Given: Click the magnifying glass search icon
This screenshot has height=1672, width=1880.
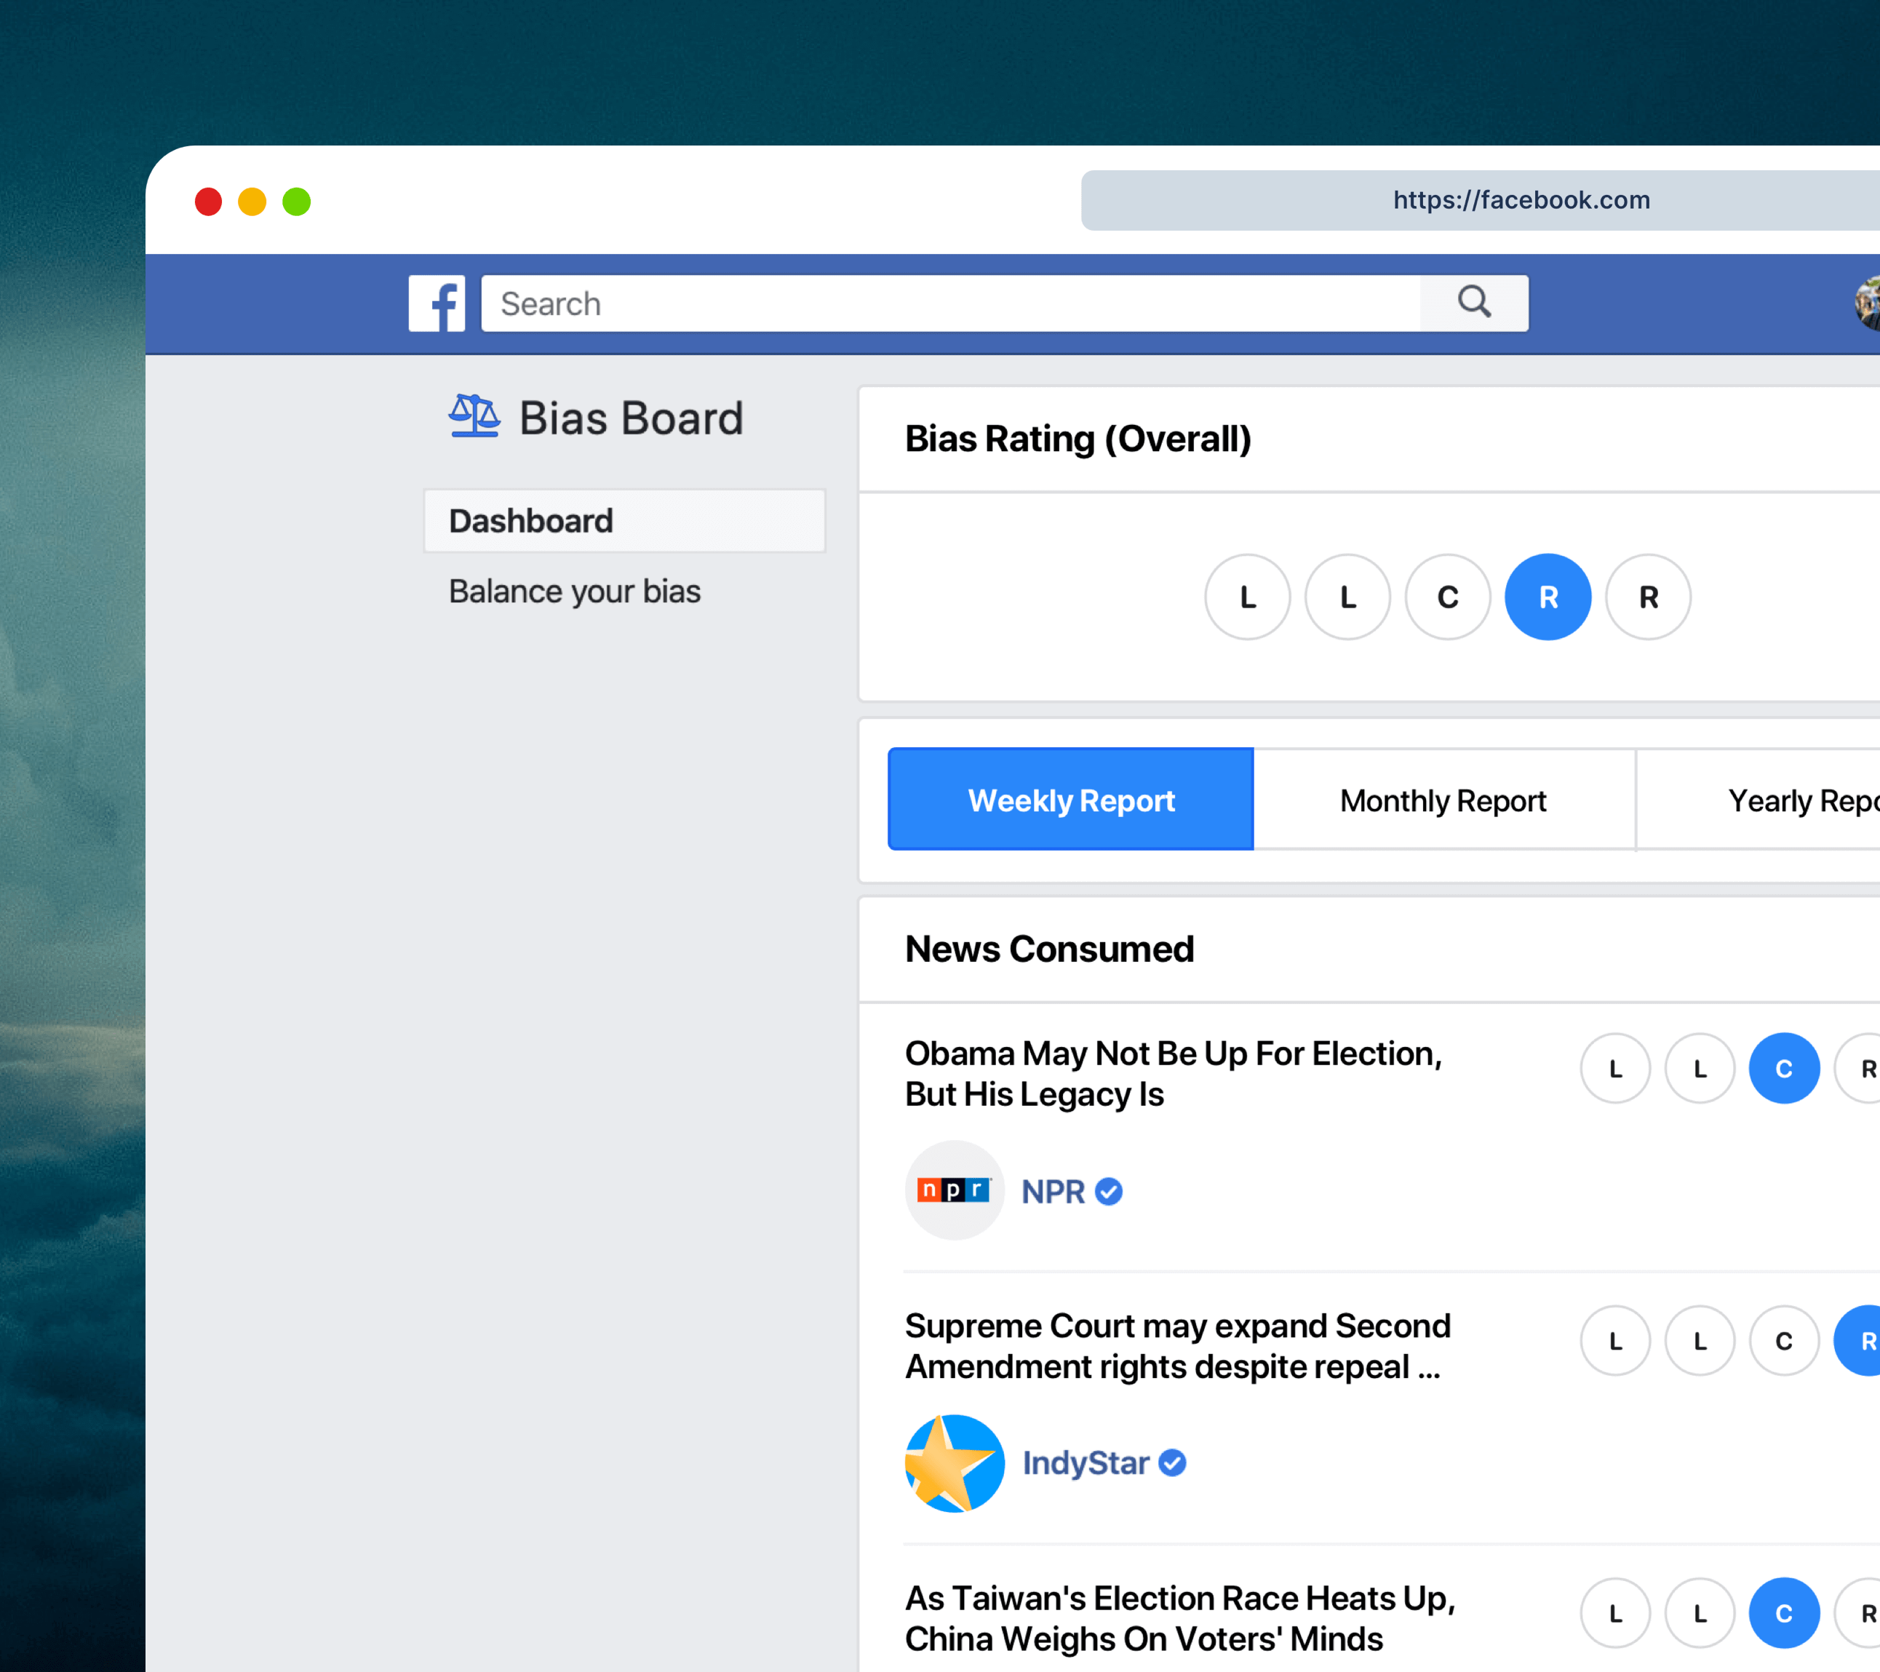Looking at the screenshot, I should click(x=1473, y=303).
